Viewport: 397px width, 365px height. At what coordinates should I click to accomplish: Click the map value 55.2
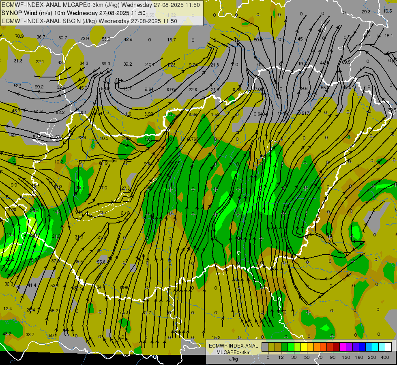(54, 311)
